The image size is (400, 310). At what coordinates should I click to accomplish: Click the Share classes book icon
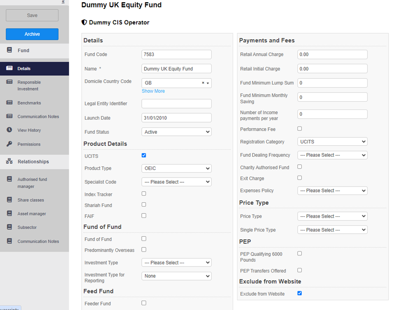point(9,200)
